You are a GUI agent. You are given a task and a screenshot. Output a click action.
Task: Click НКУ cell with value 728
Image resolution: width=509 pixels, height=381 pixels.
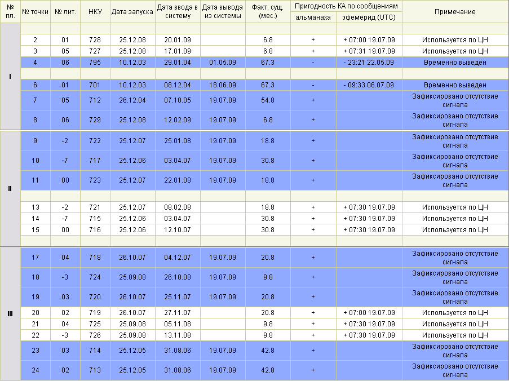[94, 40]
